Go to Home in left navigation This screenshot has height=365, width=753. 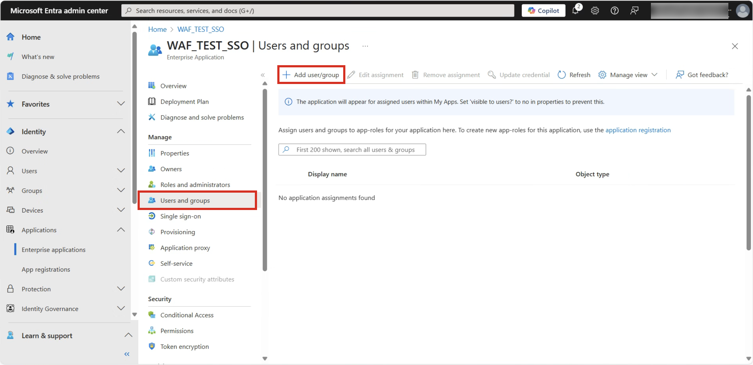(31, 37)
